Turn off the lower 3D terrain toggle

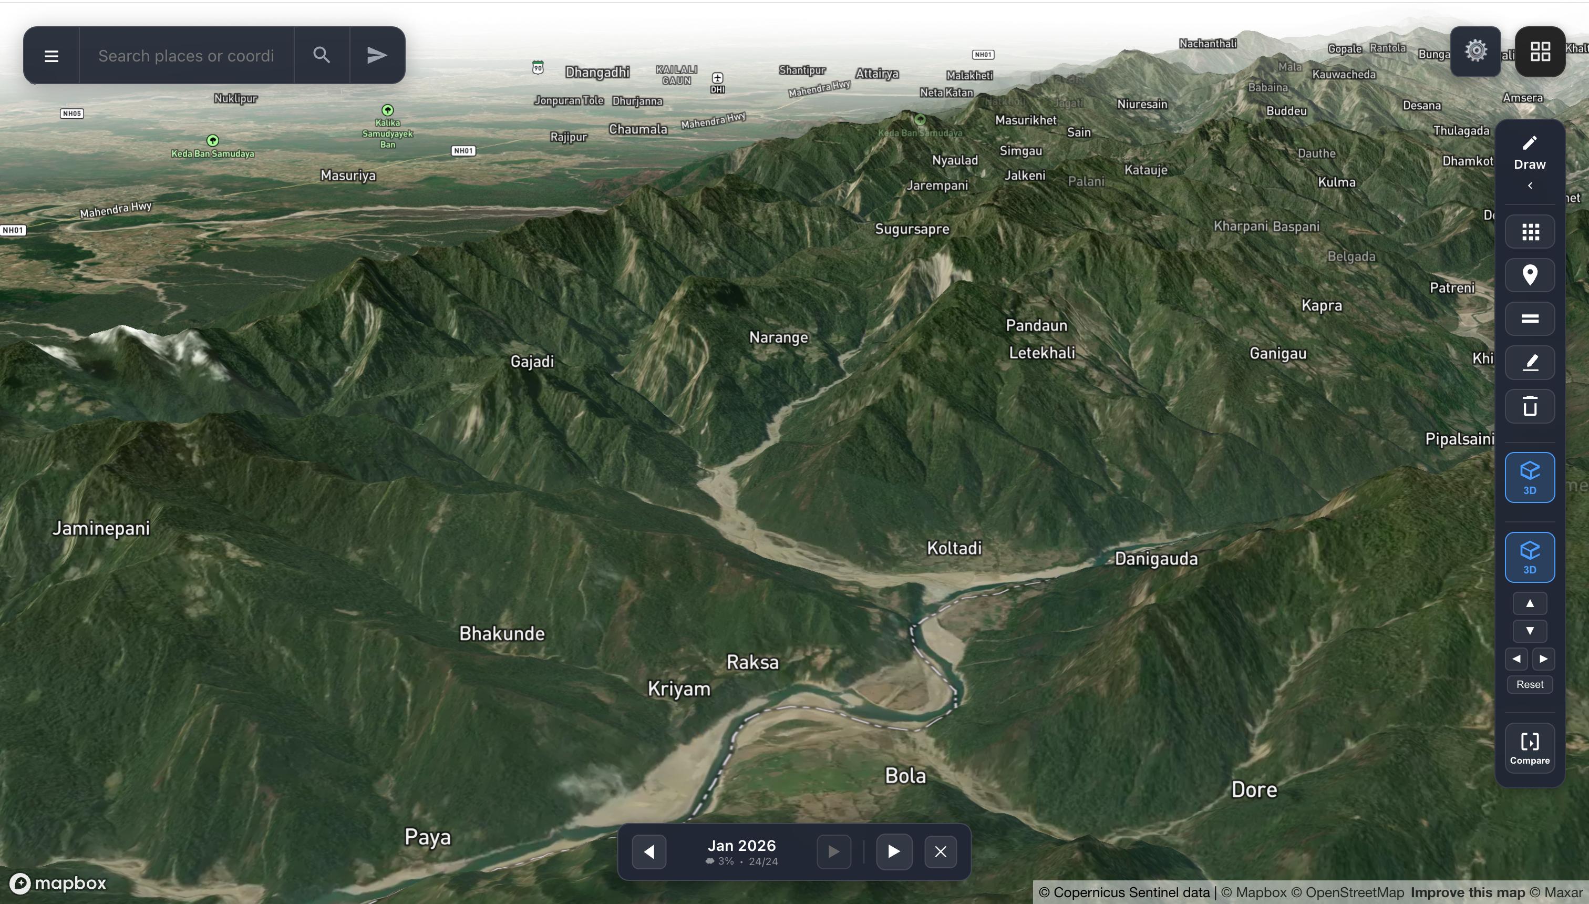click(x=1530, y=556)
